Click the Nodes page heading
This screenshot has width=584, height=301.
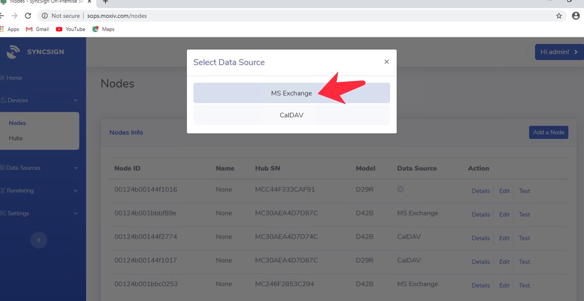[117, 84]
